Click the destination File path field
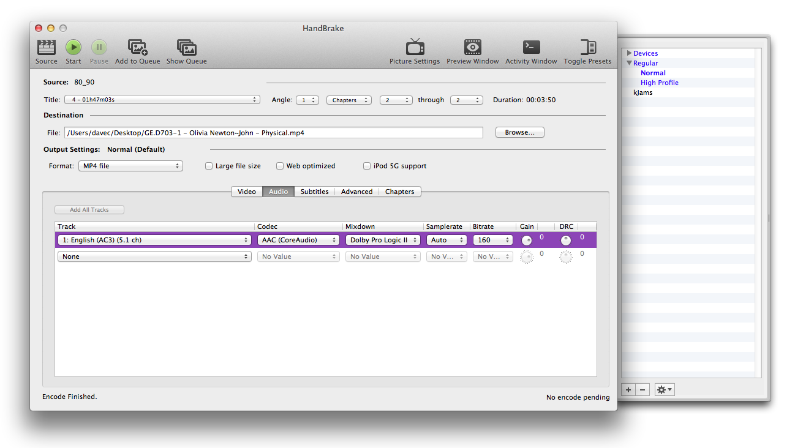The height and width of the screenshot is (448, 795). (x=274, y=133)
